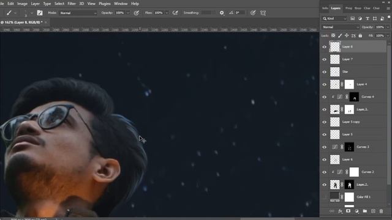Screen dimensions: 392x220
Task: Open brush size picker dropdown arrow
Action: click(x=31, y=13)
